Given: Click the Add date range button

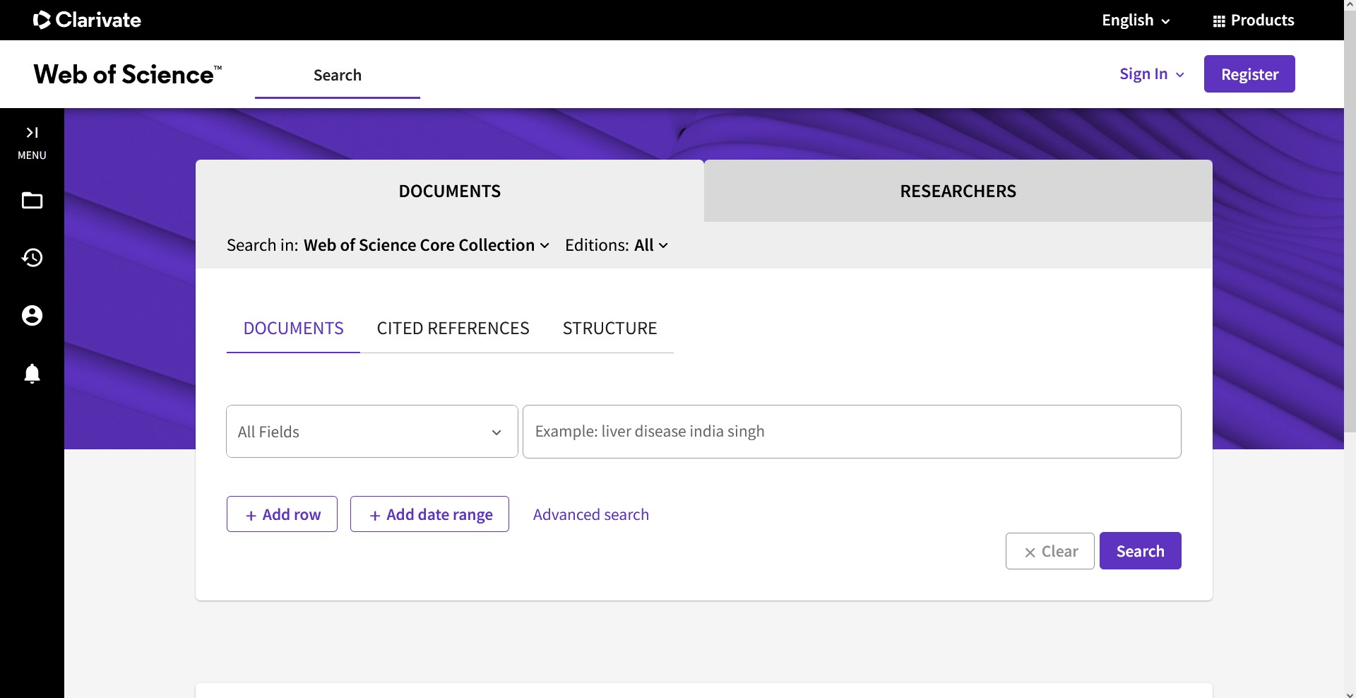Looking at the screenshot, I should [x=429, y=514].
